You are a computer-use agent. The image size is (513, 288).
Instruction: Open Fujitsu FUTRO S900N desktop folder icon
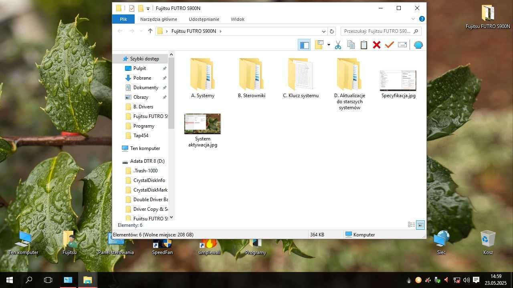(x=488, y=17)
